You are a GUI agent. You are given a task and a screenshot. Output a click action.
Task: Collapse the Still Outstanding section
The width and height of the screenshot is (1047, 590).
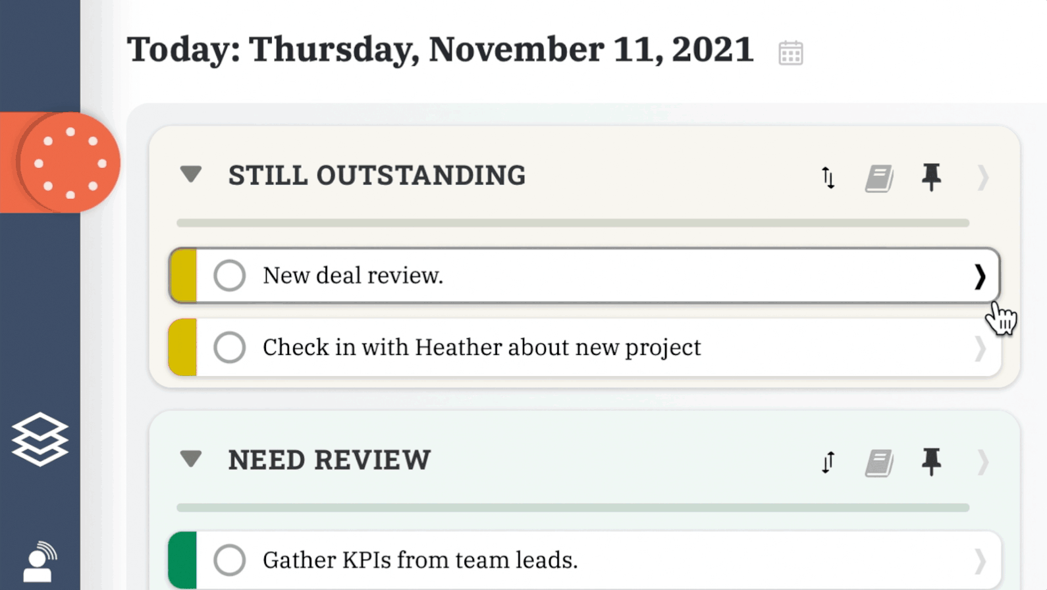pyautogui.click(x=191, y=174)
